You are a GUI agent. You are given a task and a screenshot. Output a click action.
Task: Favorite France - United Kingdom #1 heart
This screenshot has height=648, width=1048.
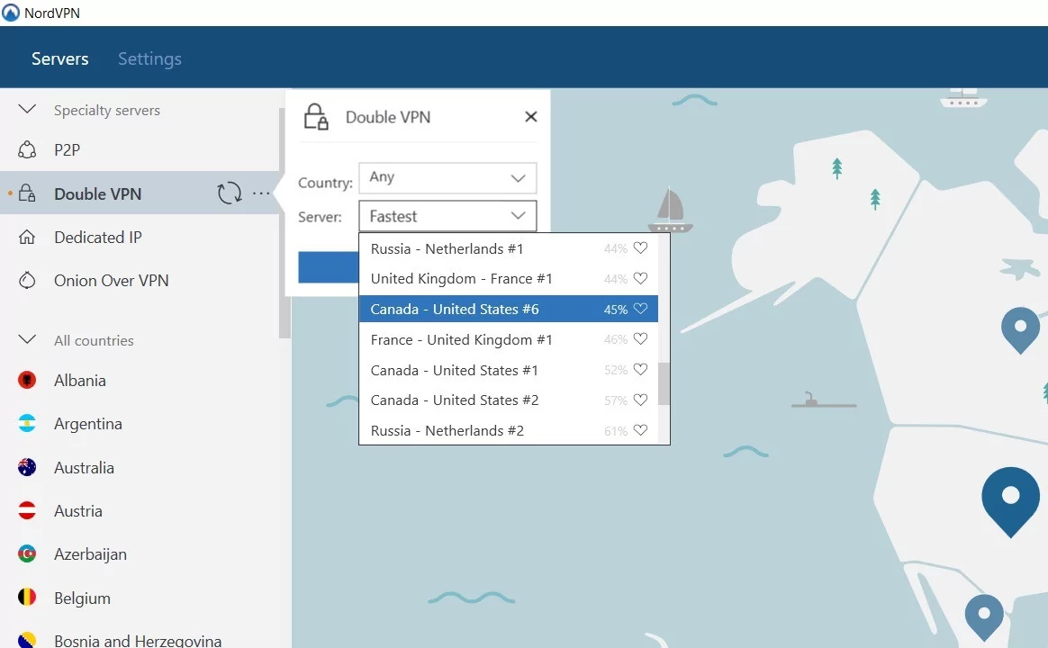[x=640, y=338]
